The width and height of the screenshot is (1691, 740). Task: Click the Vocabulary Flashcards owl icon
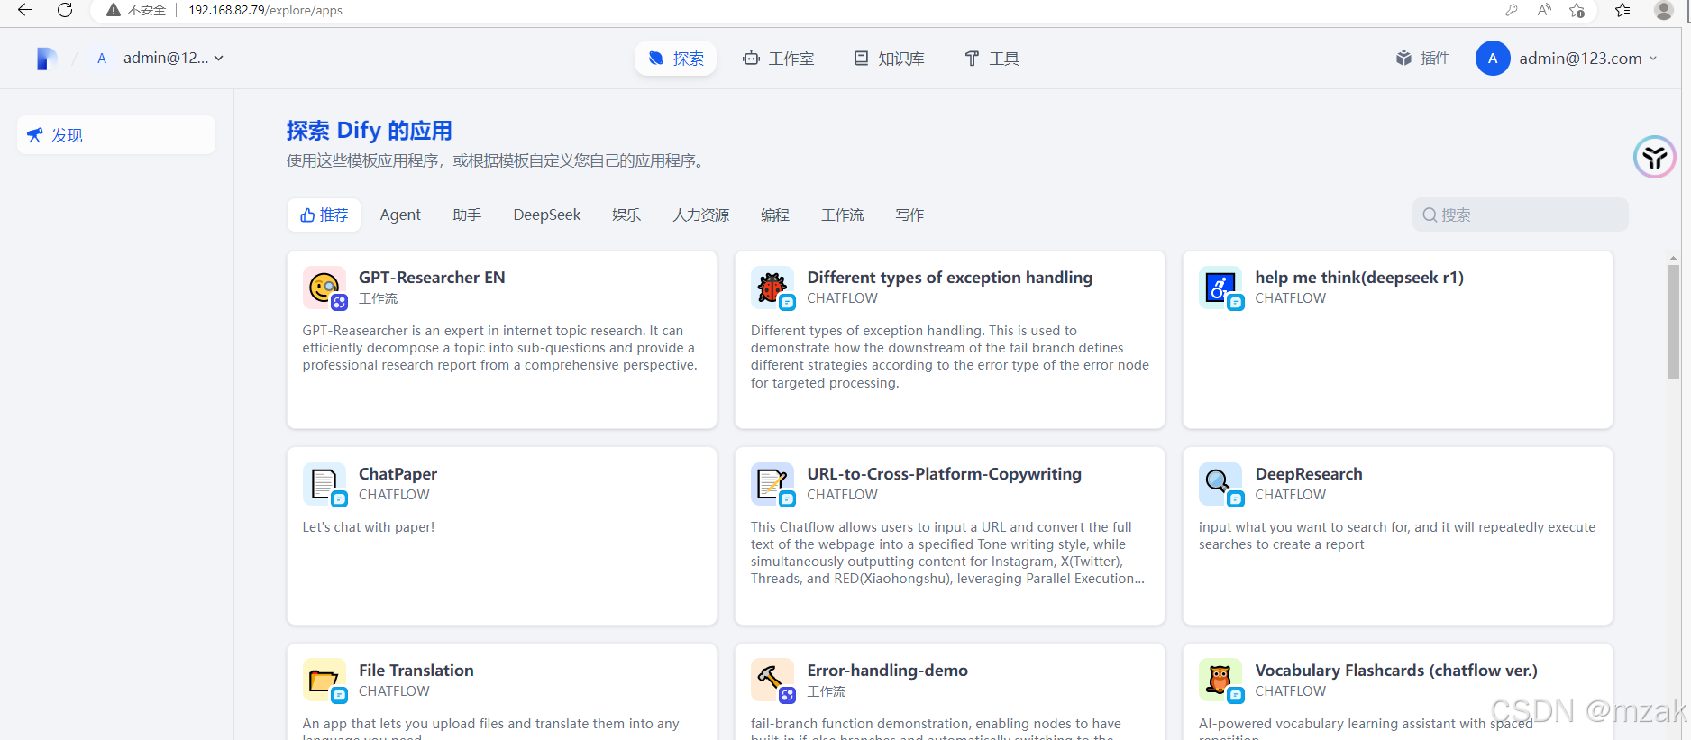[1220, 681]
